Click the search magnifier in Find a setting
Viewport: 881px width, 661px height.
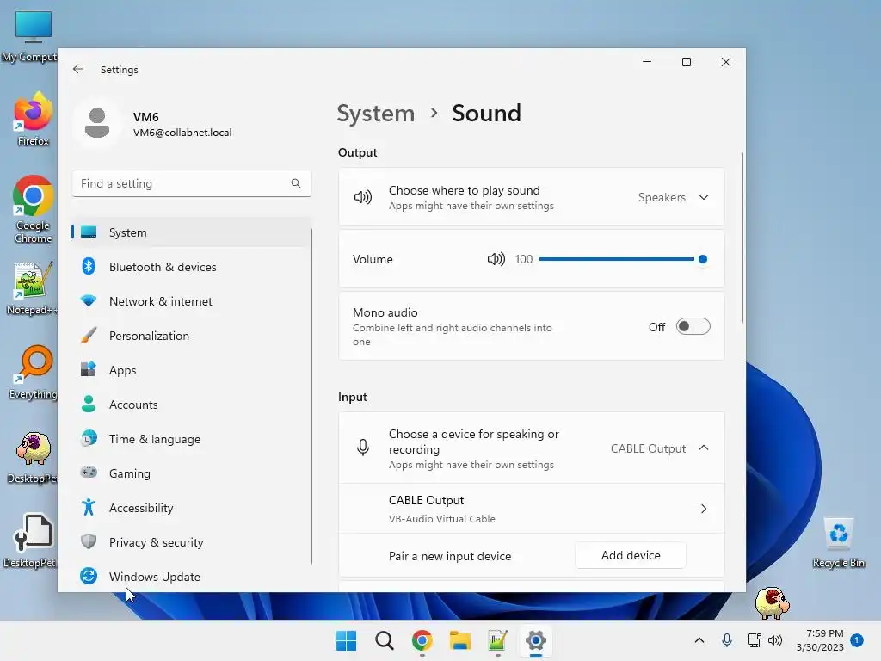pos(296,183)
